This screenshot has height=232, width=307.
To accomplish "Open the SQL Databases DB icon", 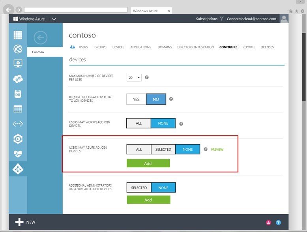I will tap(18, 94).
